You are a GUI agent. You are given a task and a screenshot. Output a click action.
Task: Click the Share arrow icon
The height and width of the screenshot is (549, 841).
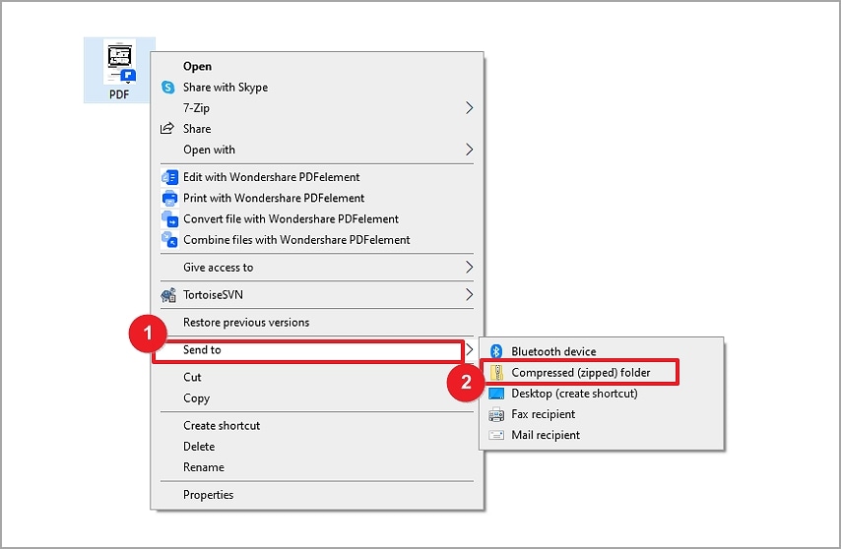[x=167, y=129]
